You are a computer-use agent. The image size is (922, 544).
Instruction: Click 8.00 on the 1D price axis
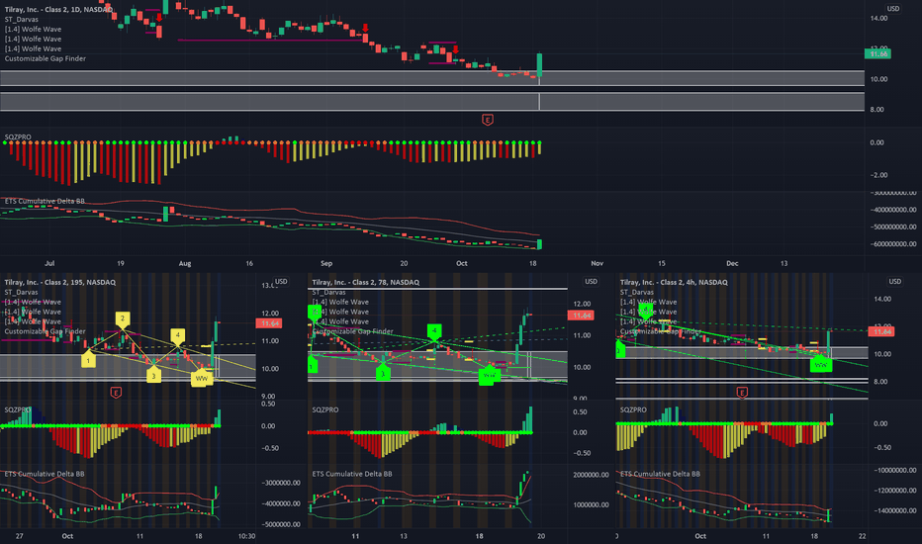tap(876, 110)
